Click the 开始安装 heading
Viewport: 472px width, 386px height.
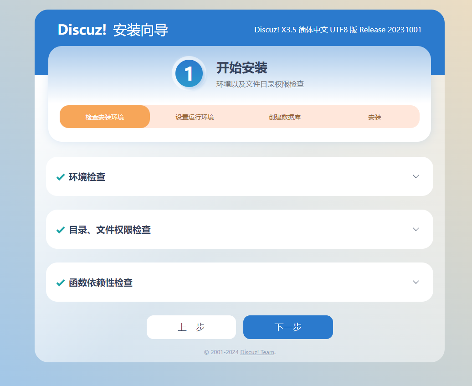(242, 68)
